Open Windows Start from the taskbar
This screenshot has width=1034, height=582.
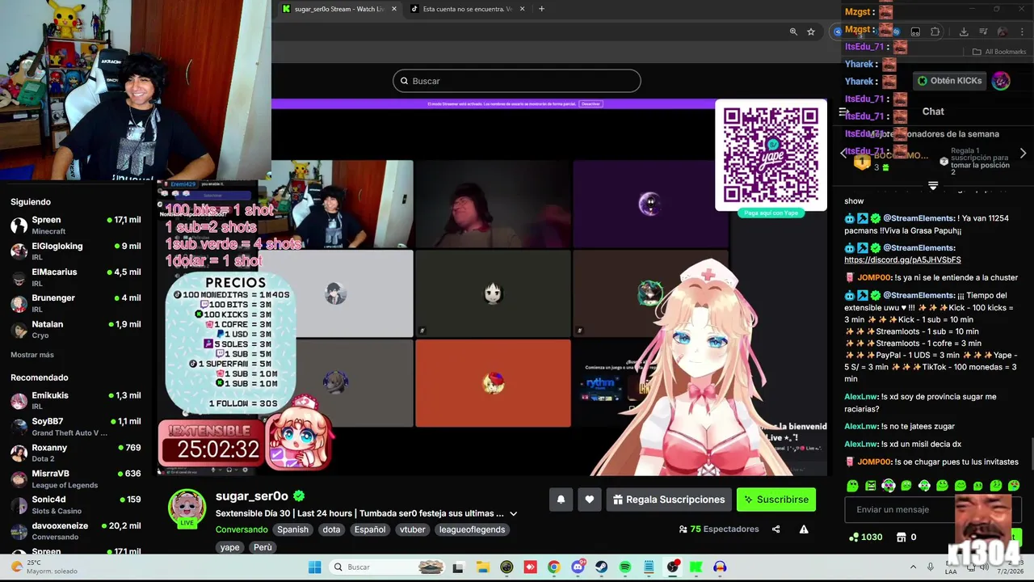[x=314, y=567]
